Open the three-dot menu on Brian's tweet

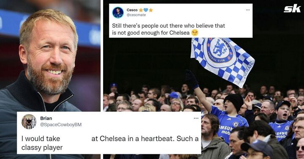196,118
